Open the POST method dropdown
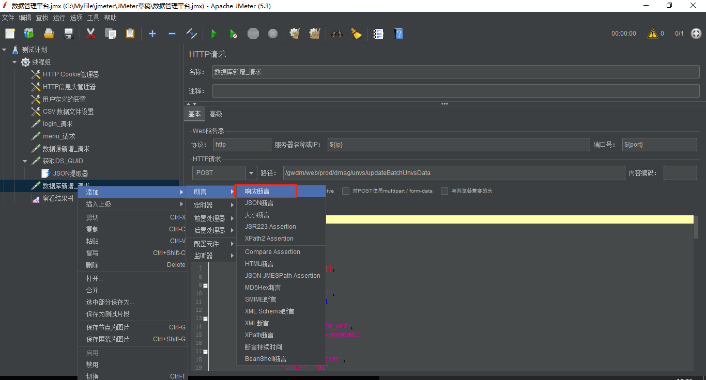 pos(252,173)
